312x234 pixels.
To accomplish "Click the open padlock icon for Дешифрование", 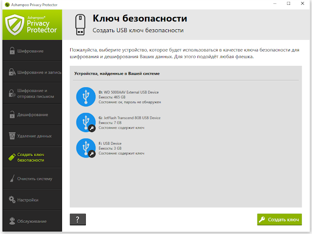I will click(x=12, y=115).
